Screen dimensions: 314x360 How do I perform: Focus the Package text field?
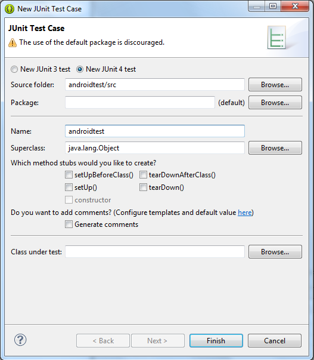coord(140,103)
